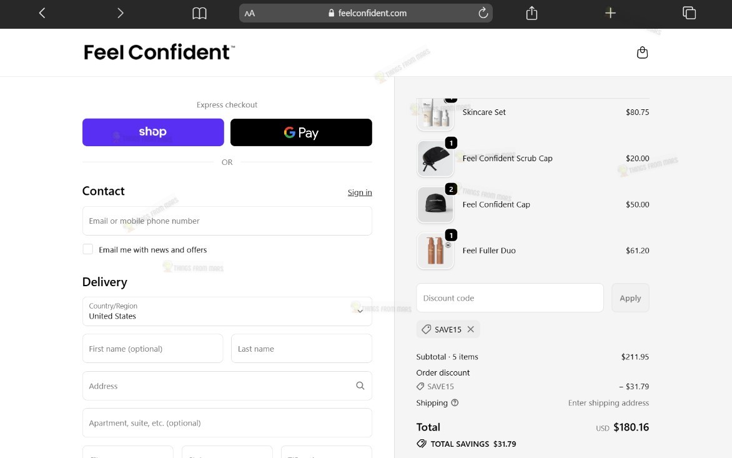
Task: Open Safari bookmarks book icon
Action: 199,13
